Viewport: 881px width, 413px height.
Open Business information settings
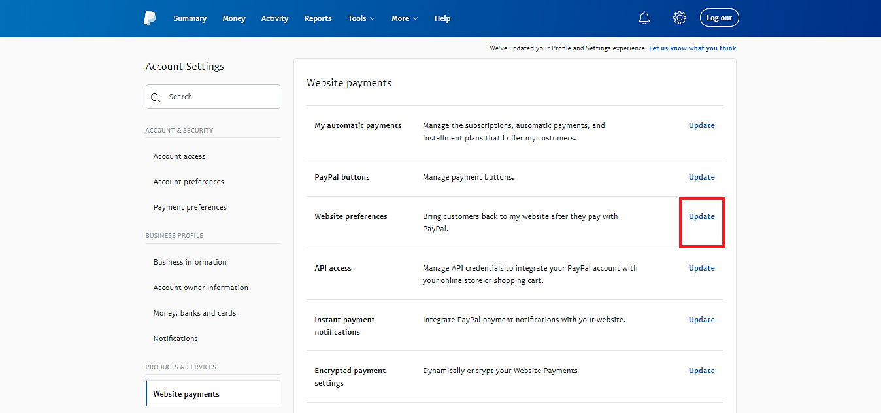click(x=190, y=261)
